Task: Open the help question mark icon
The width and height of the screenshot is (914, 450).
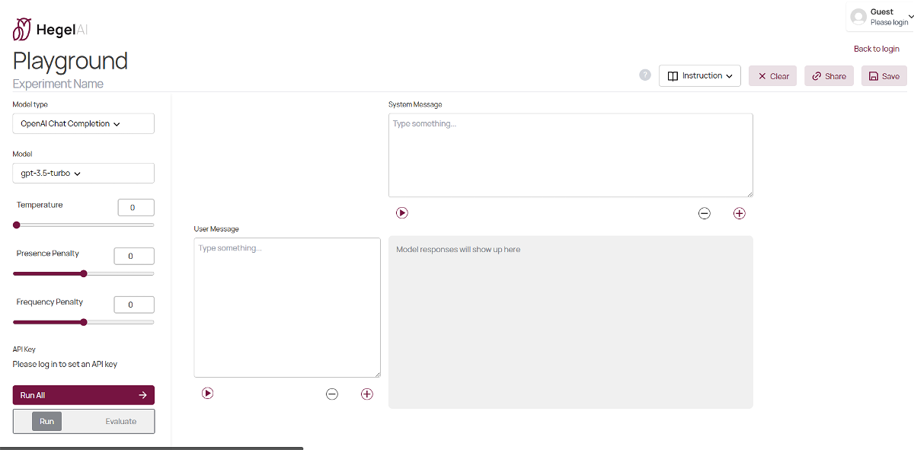Action: (645, 75)
